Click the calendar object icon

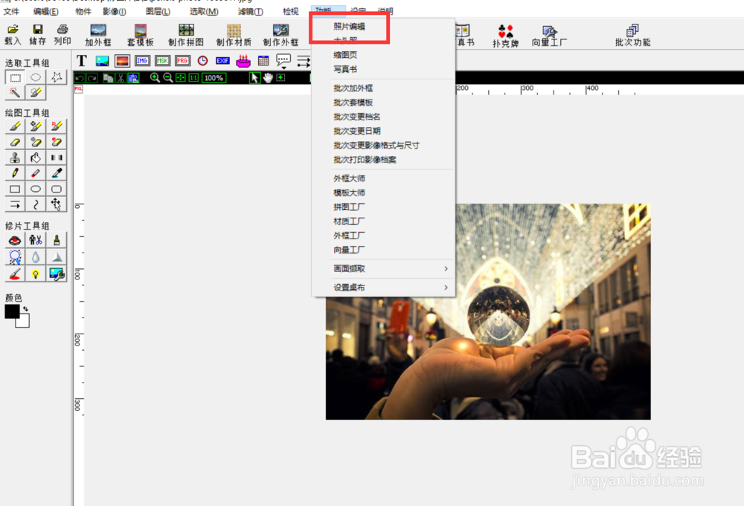pos(263,61)
